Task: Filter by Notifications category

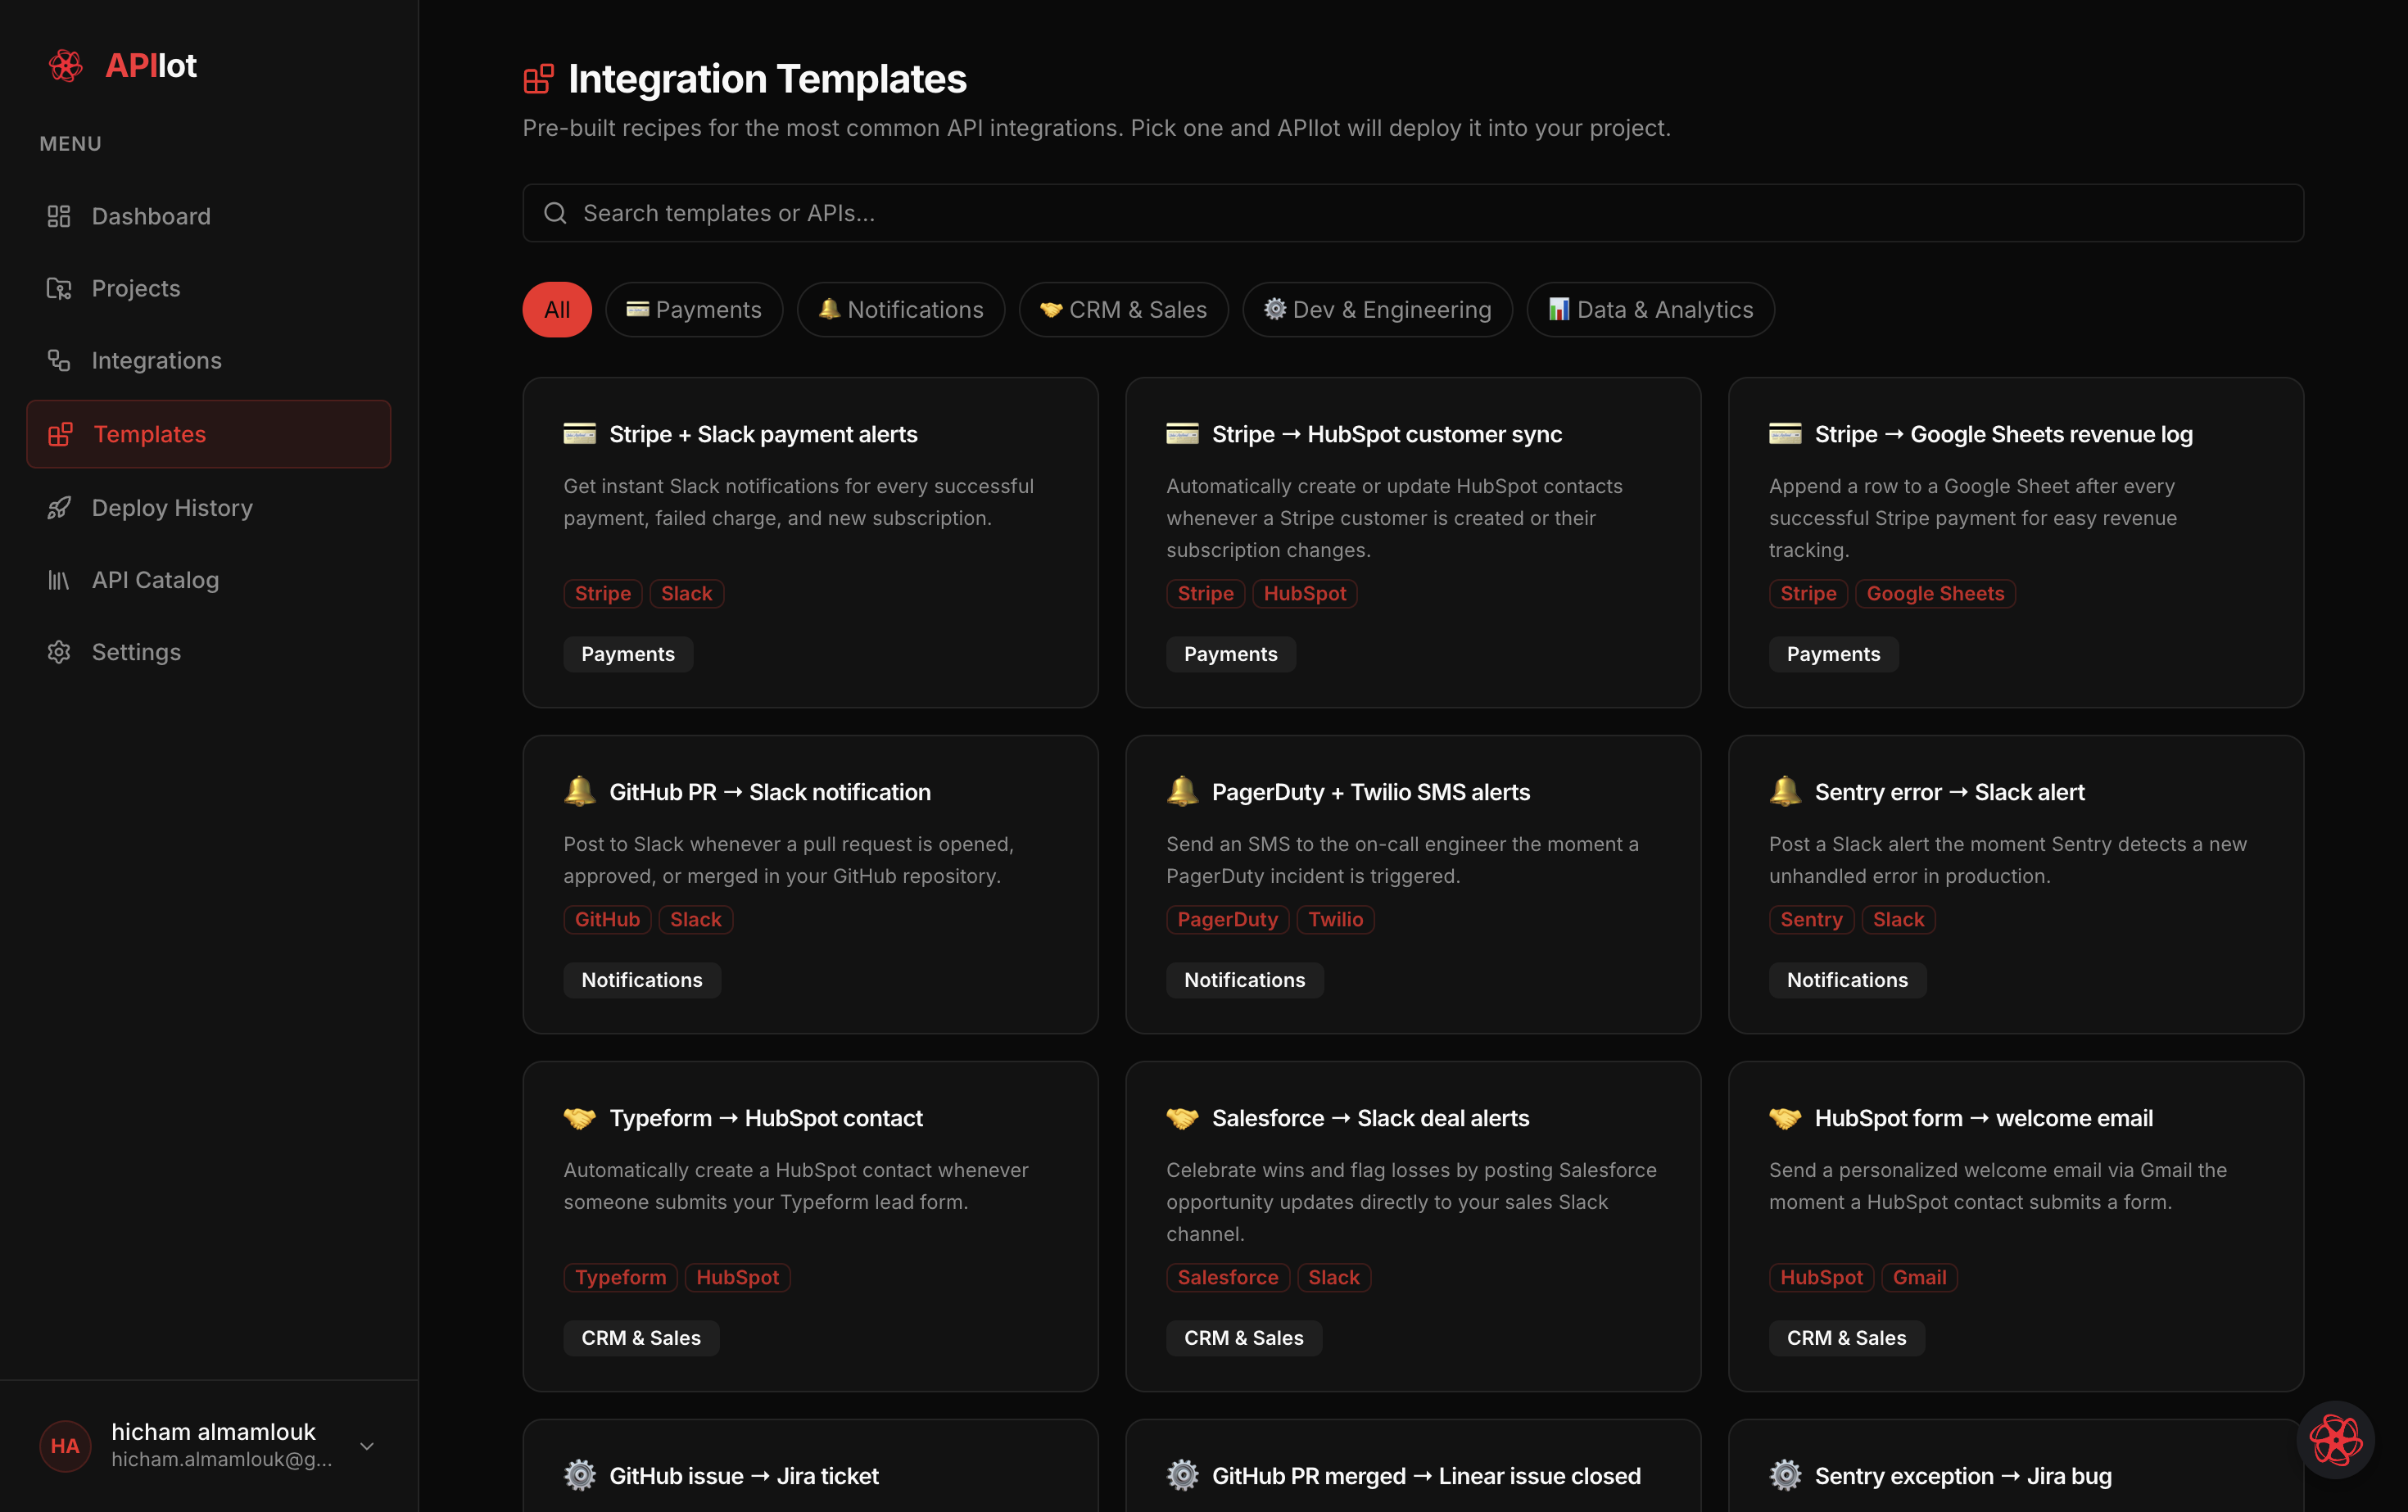Action: click(901, 310)
